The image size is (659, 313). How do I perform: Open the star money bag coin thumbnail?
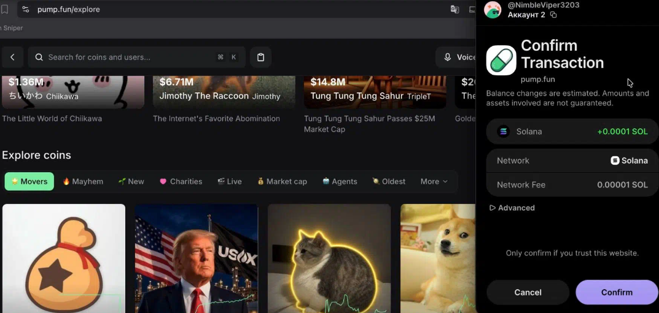coord(64,258)
